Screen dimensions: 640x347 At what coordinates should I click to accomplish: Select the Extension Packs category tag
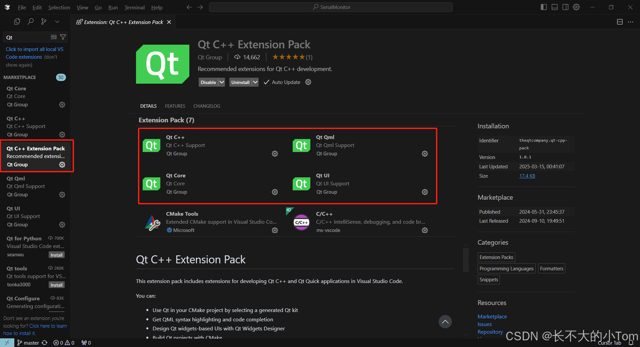(x=496, y=257)
